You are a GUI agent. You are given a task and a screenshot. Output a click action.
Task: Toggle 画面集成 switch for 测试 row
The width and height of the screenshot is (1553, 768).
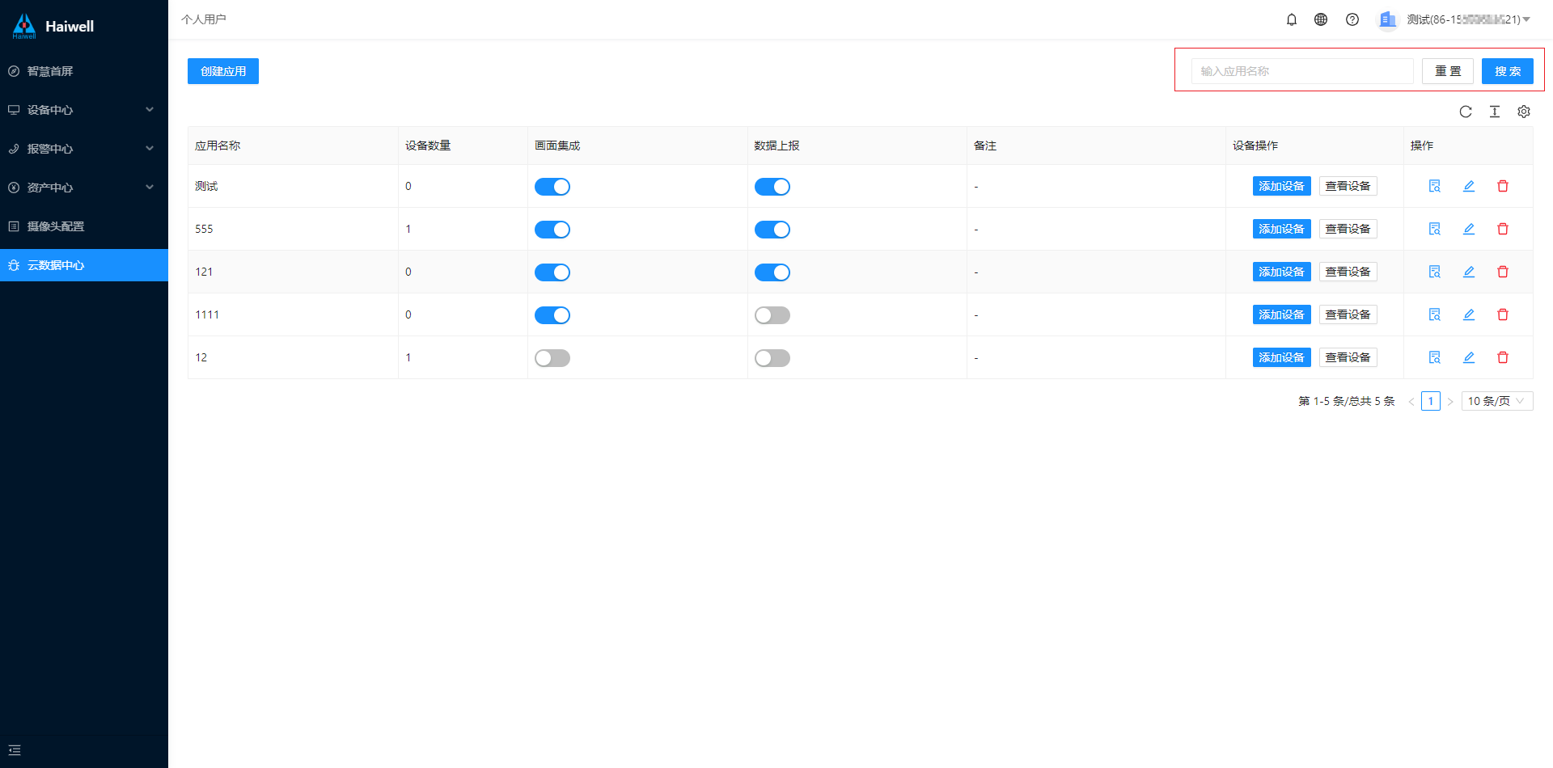point(552,187)
